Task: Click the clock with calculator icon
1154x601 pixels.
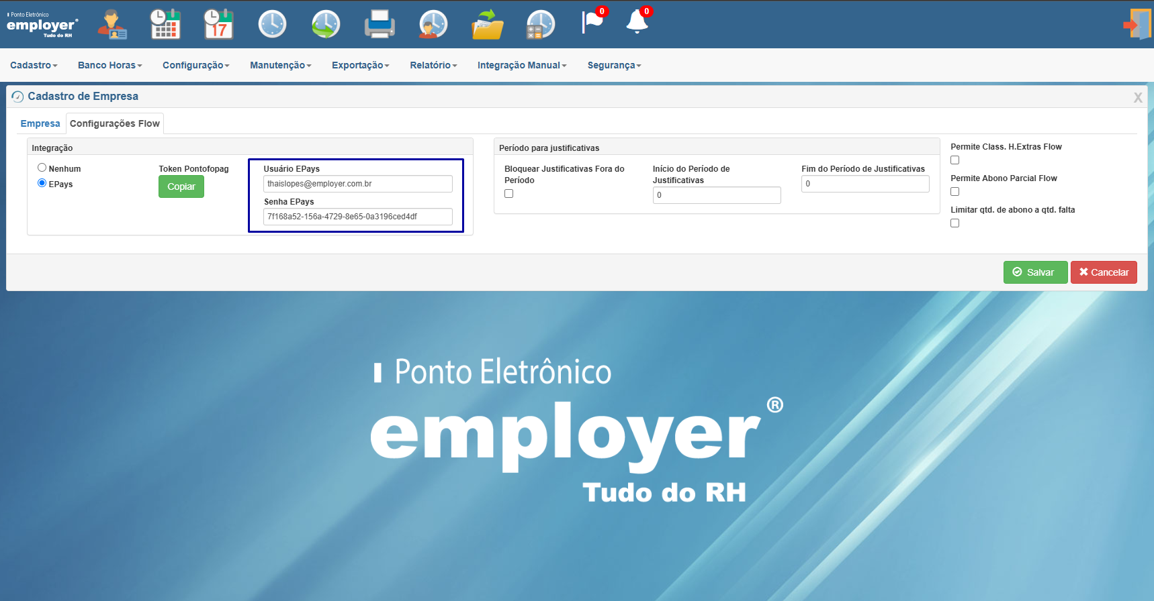Action: coord(541,24)
